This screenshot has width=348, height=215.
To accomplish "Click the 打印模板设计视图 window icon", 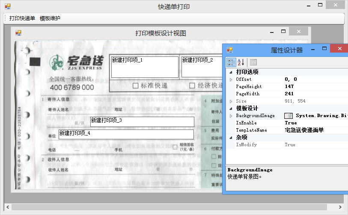I will click(18, 33).
